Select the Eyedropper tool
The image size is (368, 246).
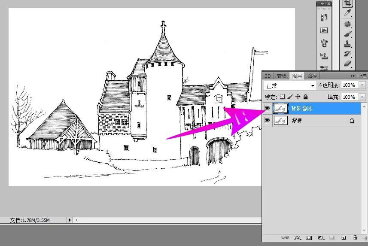coord(347,13)
